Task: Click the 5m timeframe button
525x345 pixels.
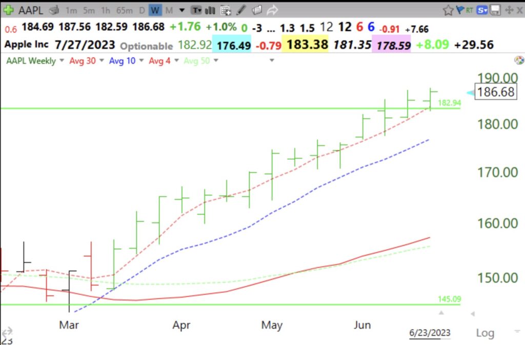Action: (89, 10)
